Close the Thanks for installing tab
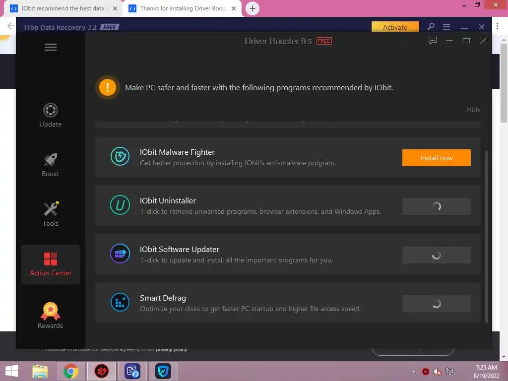Image resolution: width=508 pixels, height=381 pixels. tap(234, 8)
